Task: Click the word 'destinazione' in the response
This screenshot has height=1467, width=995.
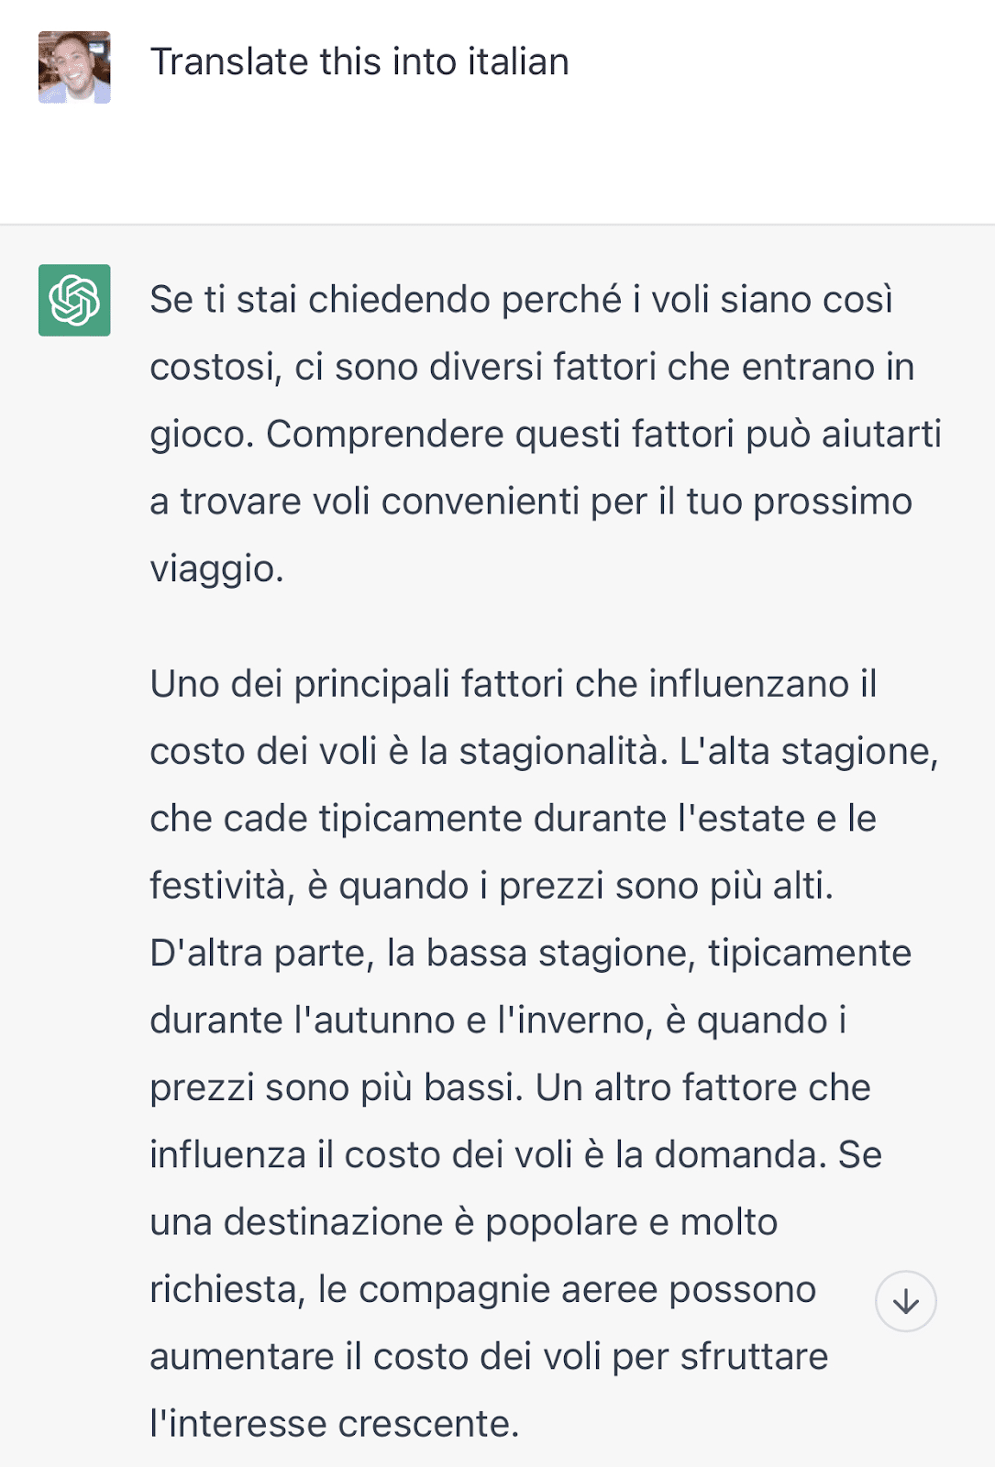Action: [x=333, y=1222]
